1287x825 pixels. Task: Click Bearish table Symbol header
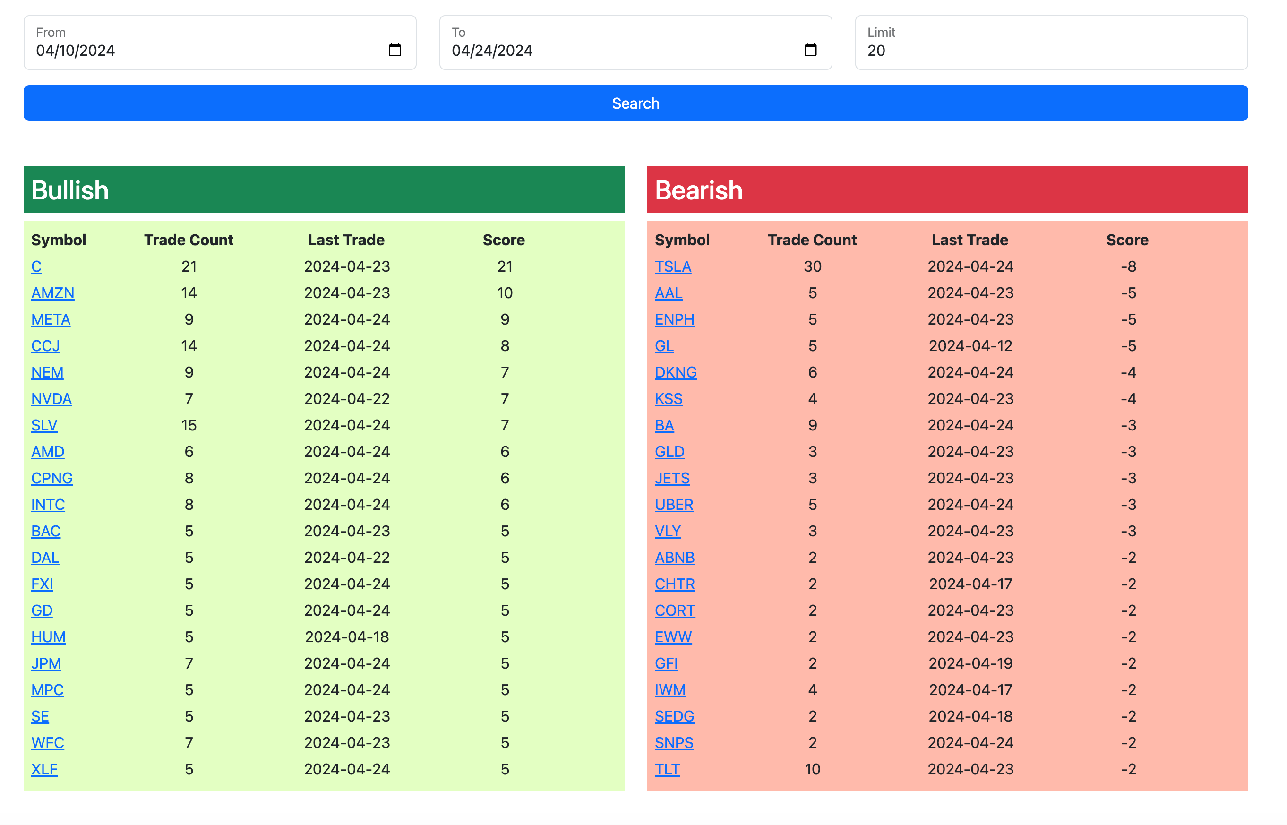(x=682, y=240)
